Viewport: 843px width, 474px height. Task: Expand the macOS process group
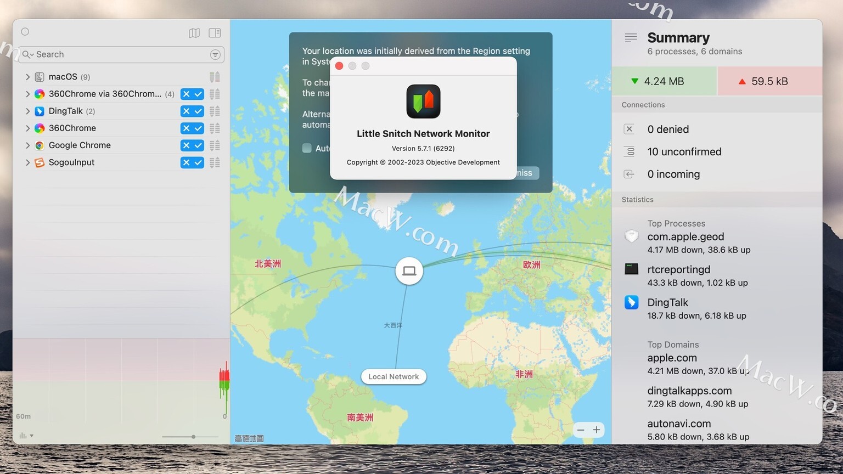click(27, 77)
